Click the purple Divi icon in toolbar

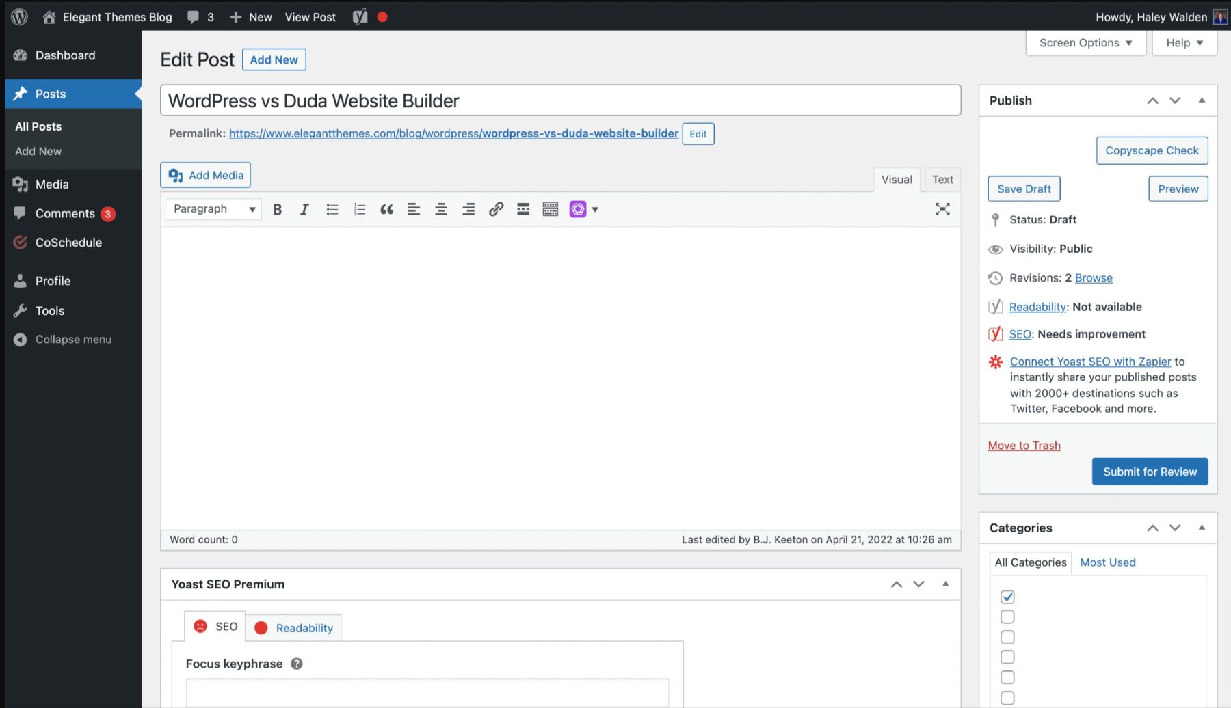point(578,209)
